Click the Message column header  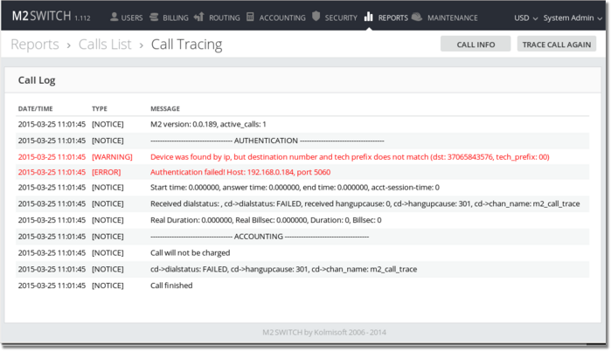coord(166,109)
